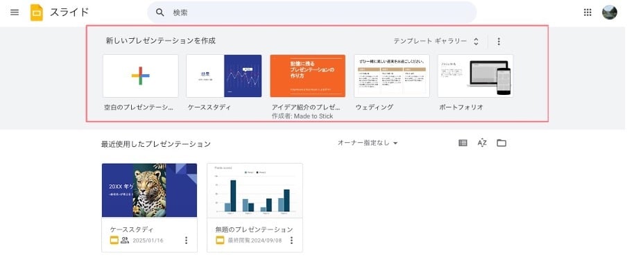Select the ケーススタディ template thumbnail
This screenshot has height=280, width=627.
[x=224, y=76]
